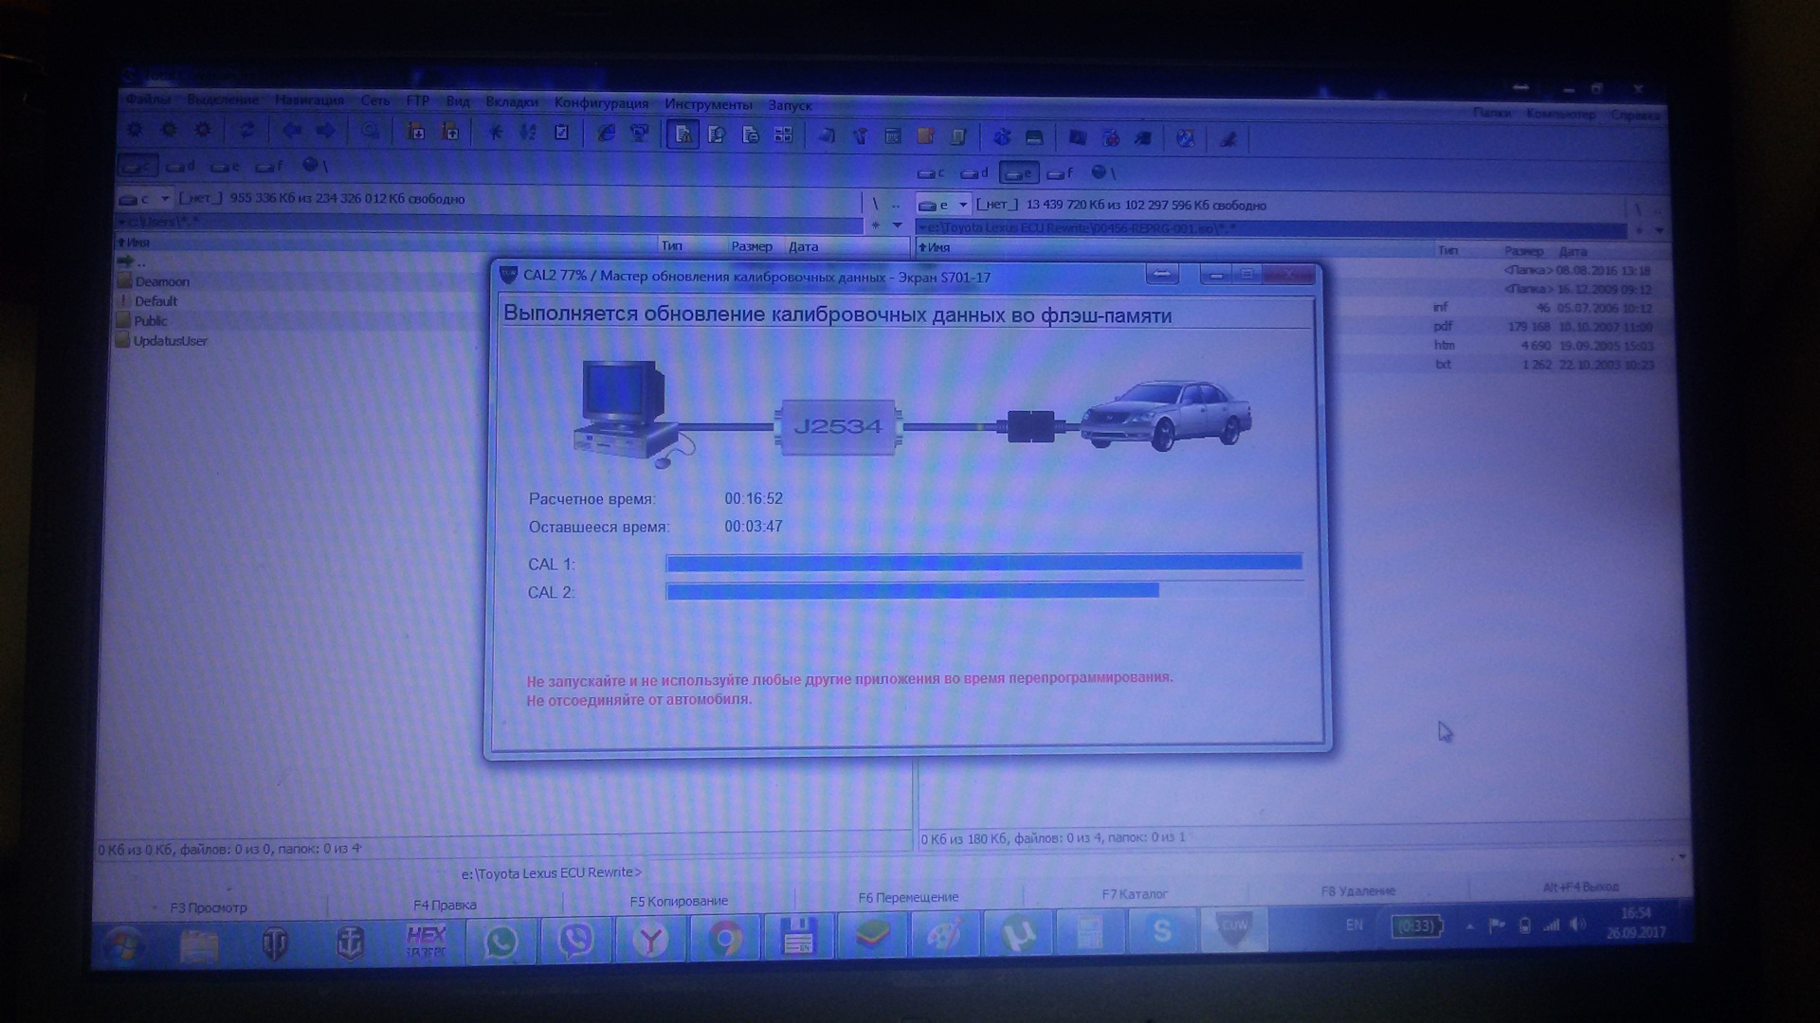Open Skype from the taskbar
This screenshot has height=1023, width=1820.
(x=1161, y=932)
